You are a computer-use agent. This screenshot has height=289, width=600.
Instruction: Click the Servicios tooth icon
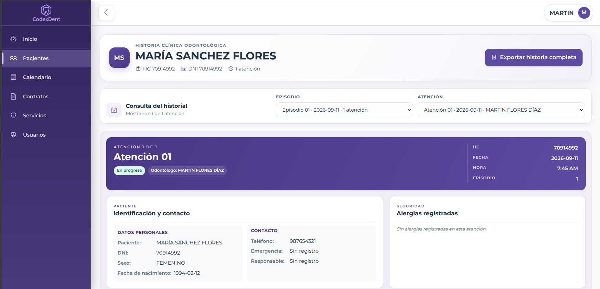tap(13, 115)
